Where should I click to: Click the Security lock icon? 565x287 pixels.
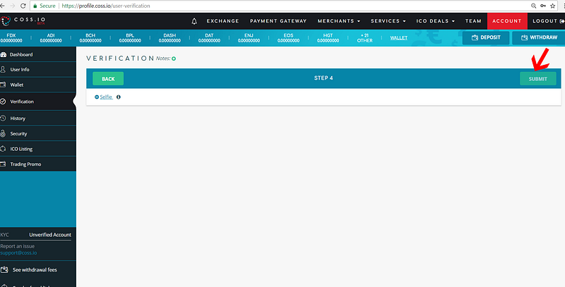pos(3,133)
